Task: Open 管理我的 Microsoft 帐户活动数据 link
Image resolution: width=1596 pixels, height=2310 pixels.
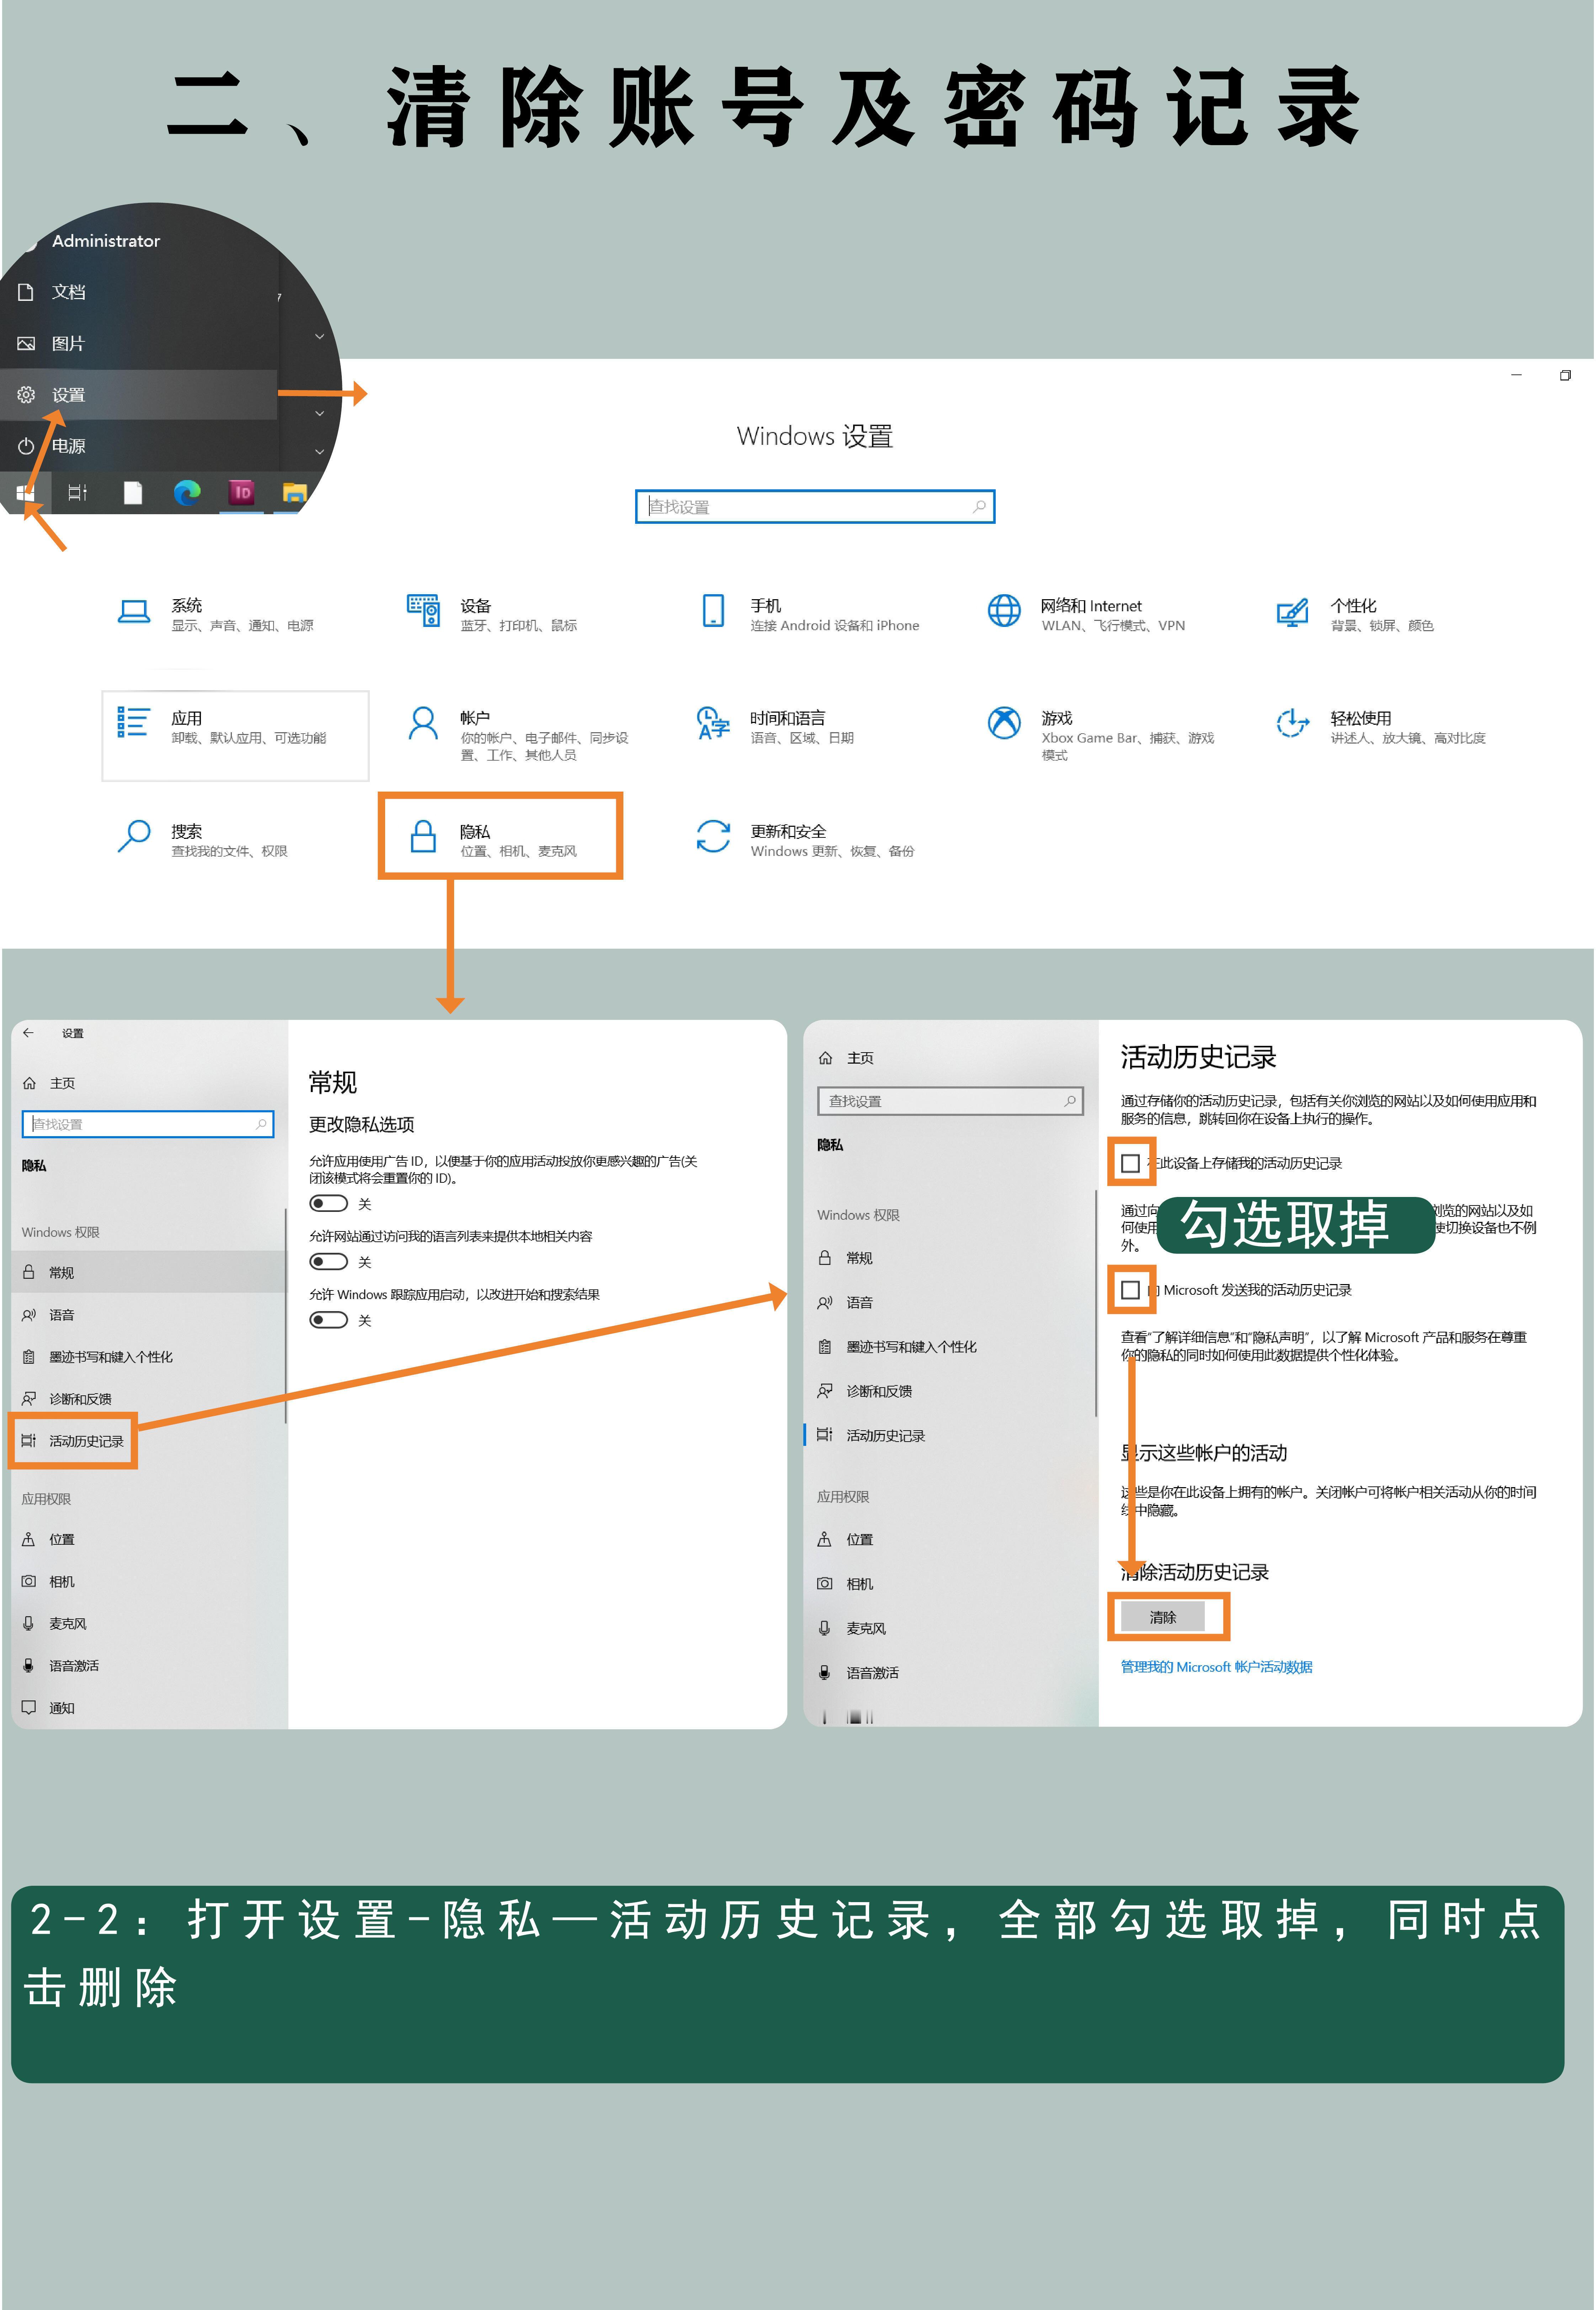Action: (1216, 1667)
